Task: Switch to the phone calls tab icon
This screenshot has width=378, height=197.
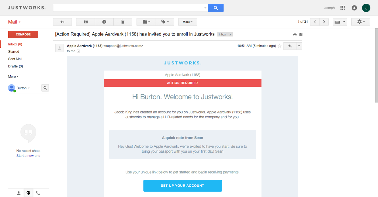Action: click(38, 193)
